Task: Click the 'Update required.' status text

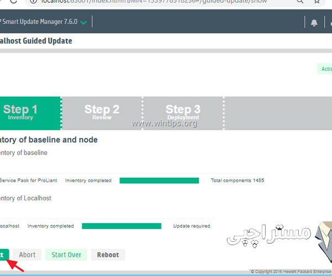Action: (192, 226)
